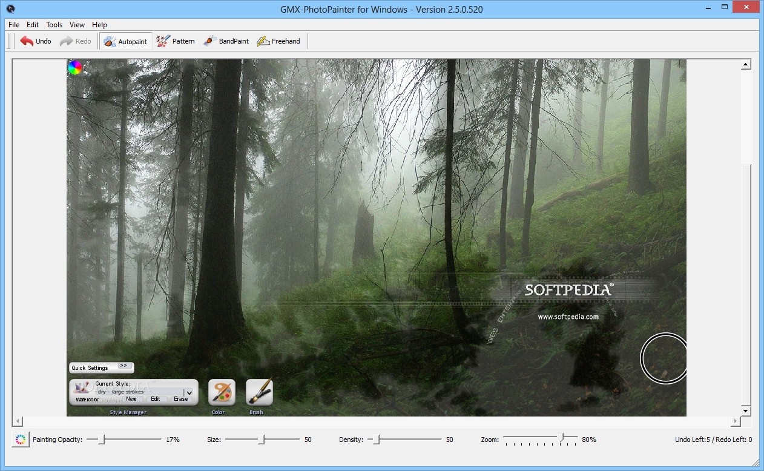Click the horizontal scrollbar left arrow
Image resolution: width=764 pixels, height=471 pixels.
18,421
